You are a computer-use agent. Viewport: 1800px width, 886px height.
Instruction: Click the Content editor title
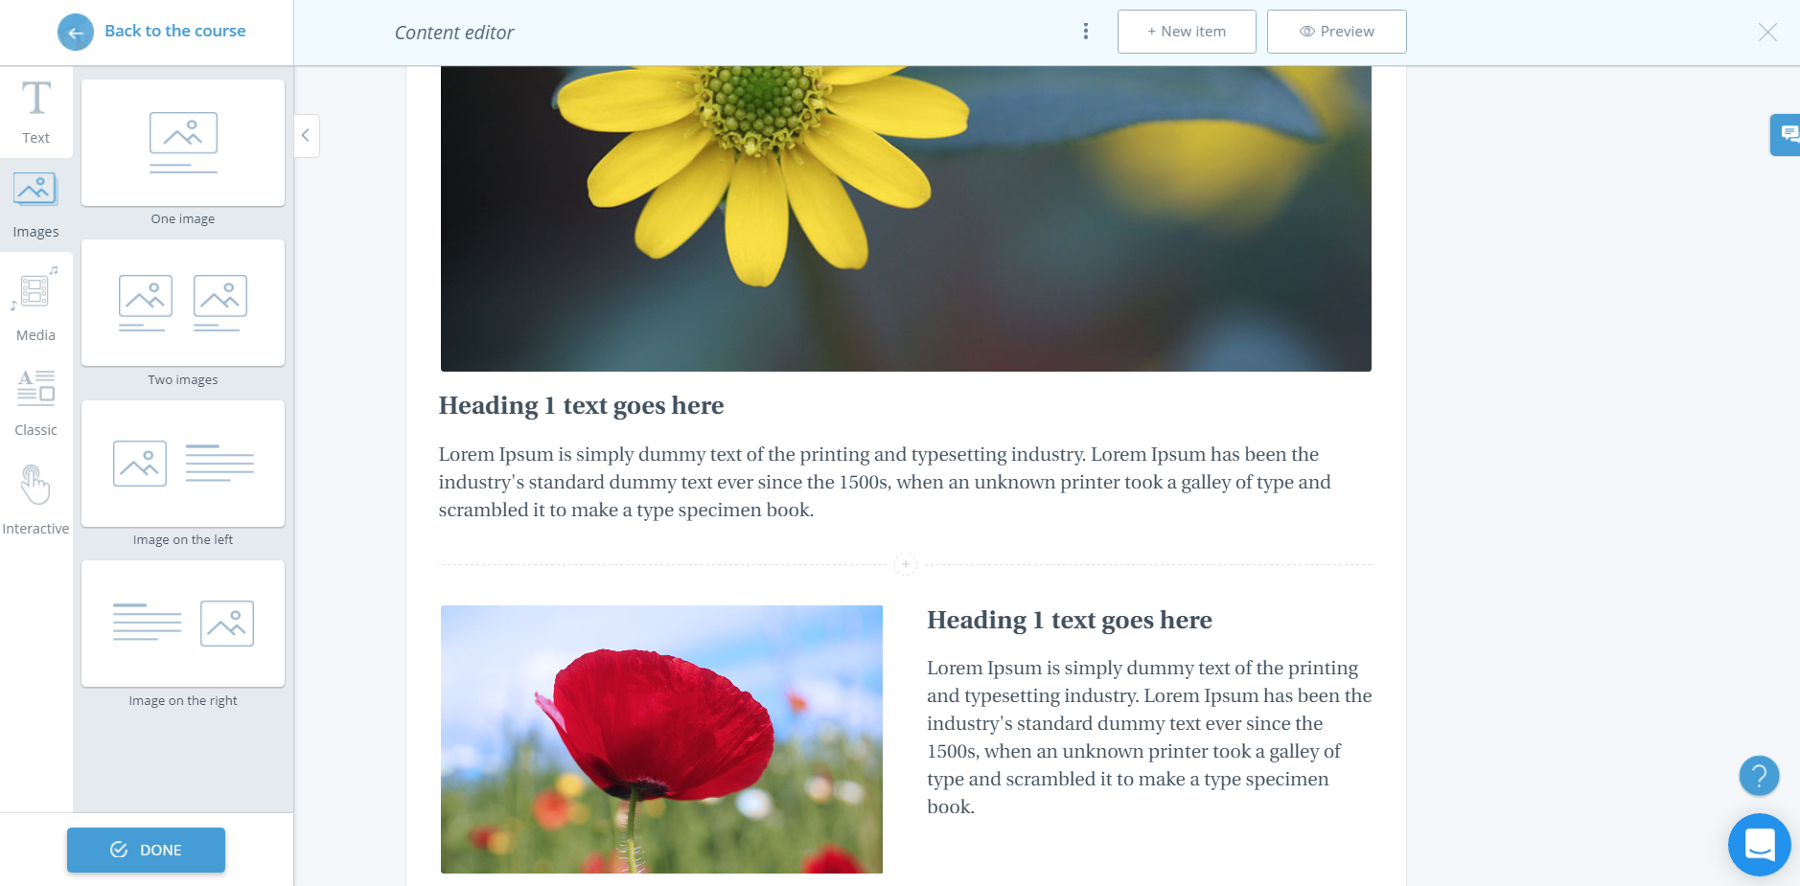click(x=454, y=33)
